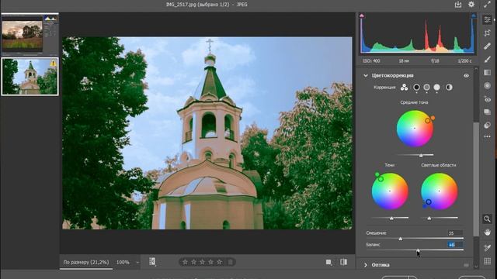Image resolution: width=497 pixels, height=279 pixels.
Task: Click the filmstrip options icon
Action: coord(152,262)
